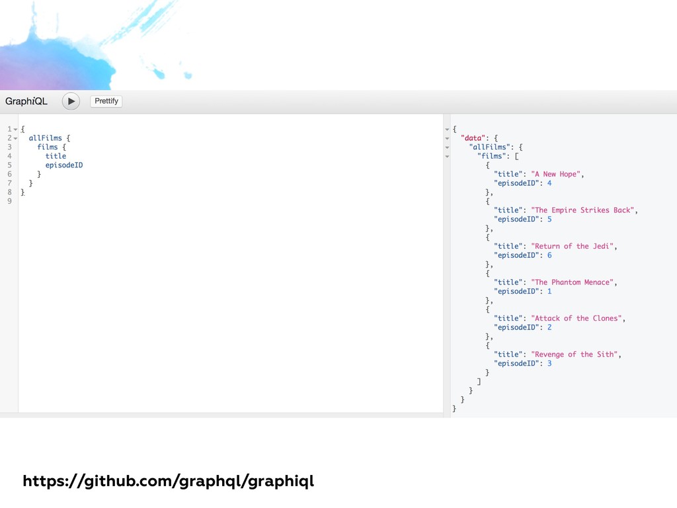This screenshot has width=677, height=508.
Task: Select "Return of the Jedi" title value
Action: 573,246
